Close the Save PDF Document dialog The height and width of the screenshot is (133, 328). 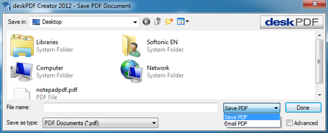[314, 4]
